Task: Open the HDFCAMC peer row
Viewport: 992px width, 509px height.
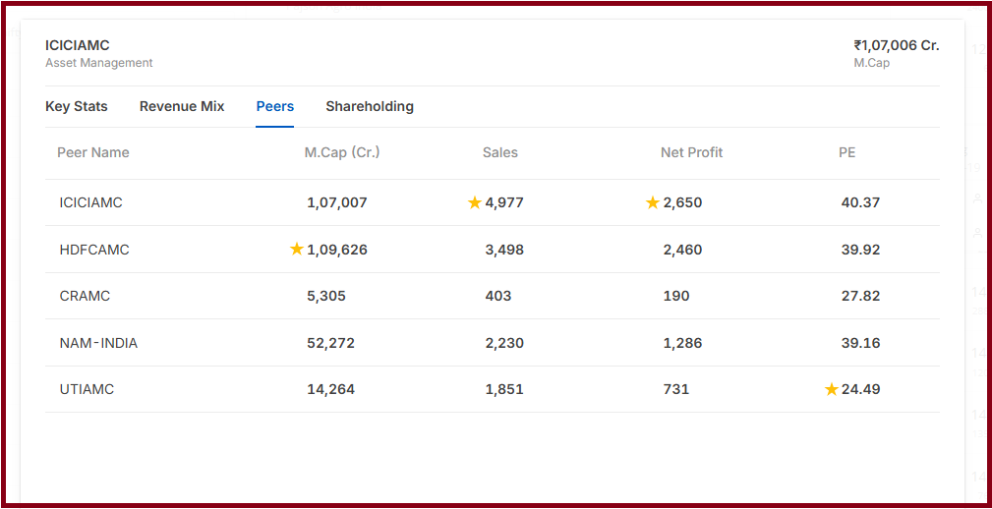Action: point(94,250)
